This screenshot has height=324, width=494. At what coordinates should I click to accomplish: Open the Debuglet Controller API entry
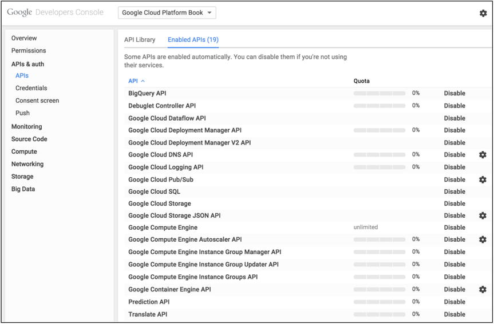tap(162, 106)
